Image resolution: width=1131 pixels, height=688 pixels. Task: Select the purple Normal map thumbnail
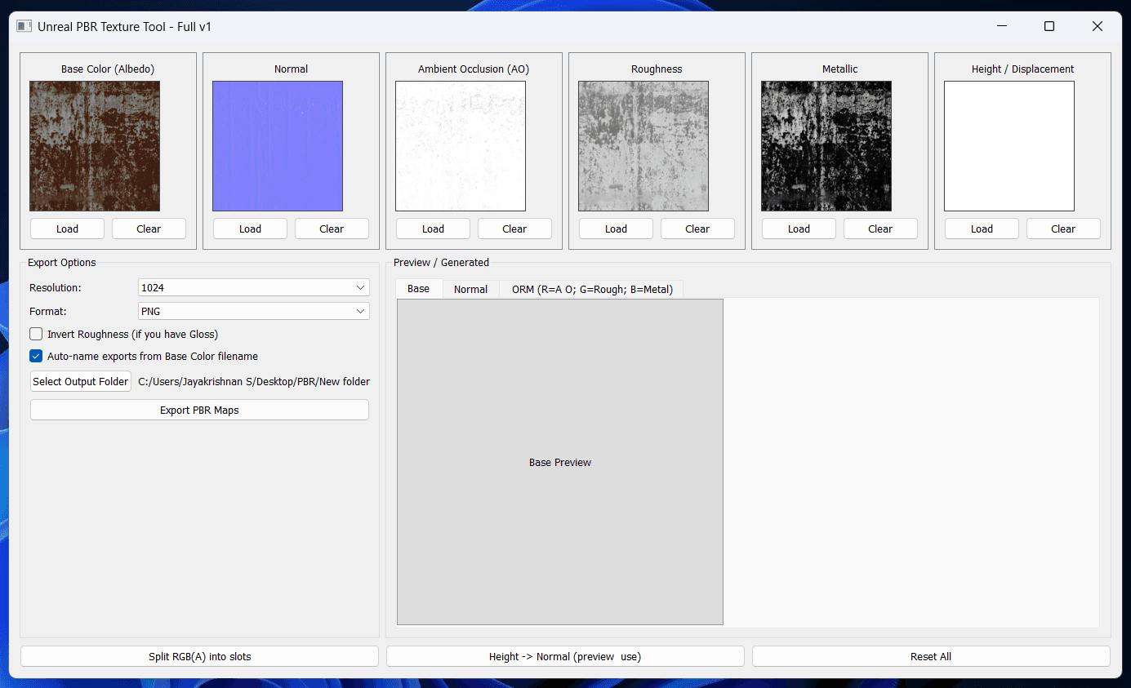278,146
